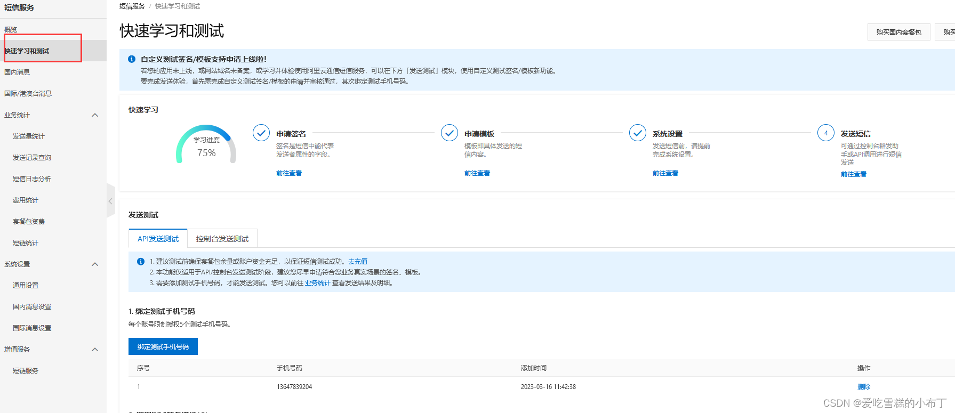955x413 pixels.
Task: Collapse the 增值服务 menu group
Action: (x=95, y=350)
